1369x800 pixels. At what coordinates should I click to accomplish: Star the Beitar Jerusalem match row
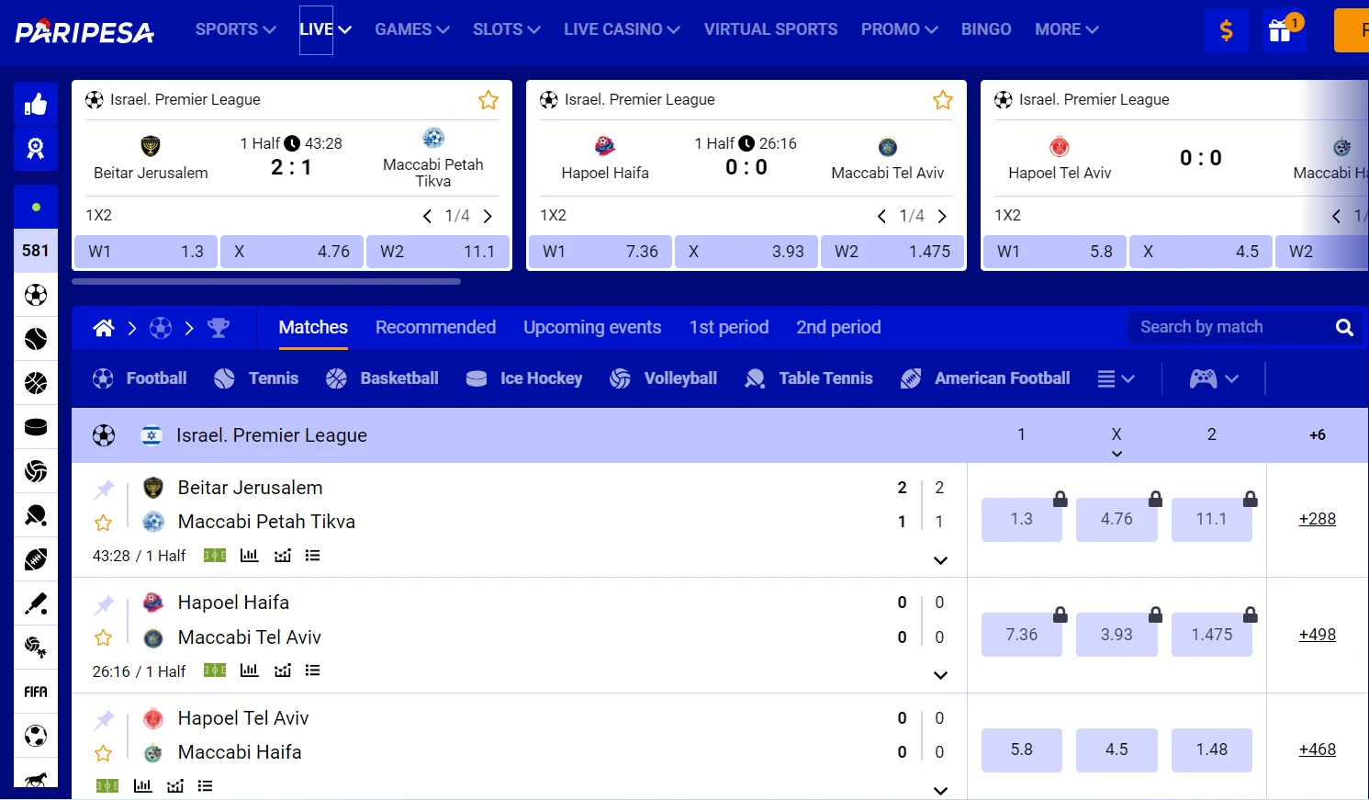[x=104, y=523]
